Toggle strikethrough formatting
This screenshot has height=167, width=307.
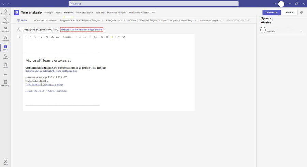click(x=41, y=37)
